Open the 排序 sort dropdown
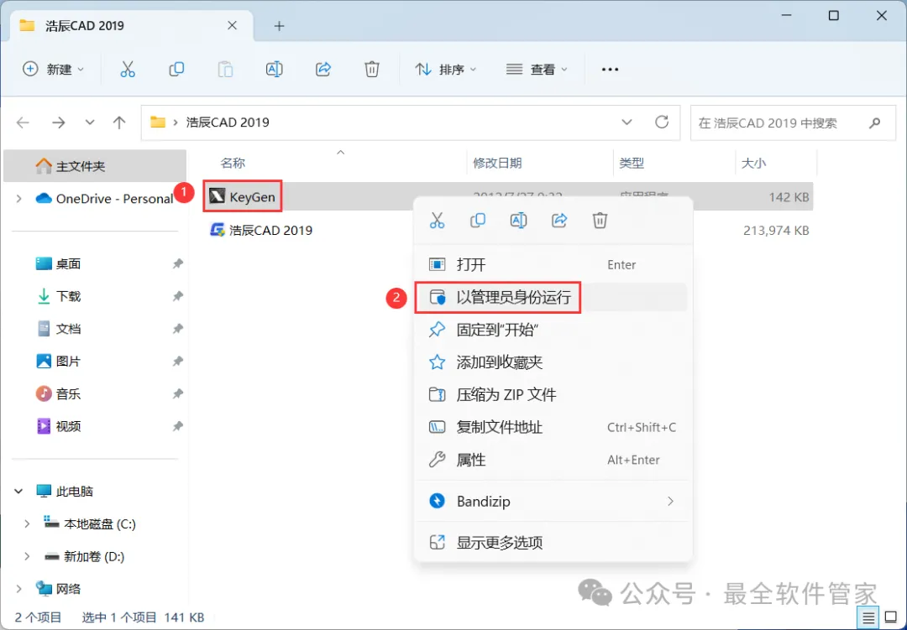Viewport: 907px width, 630px height. coord(445,70)
